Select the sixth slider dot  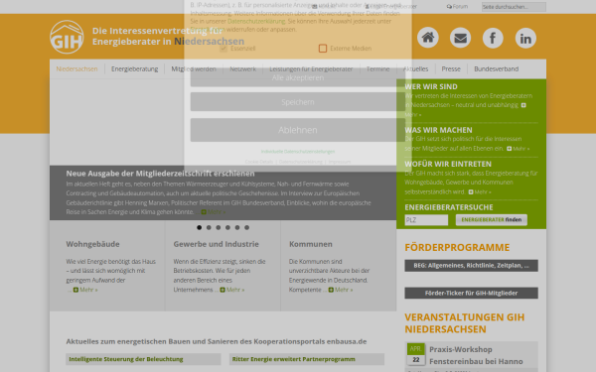click(x=246, y=227)
